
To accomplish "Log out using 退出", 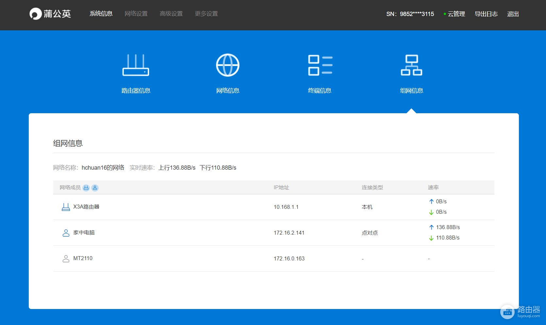I will click(513, 14).
